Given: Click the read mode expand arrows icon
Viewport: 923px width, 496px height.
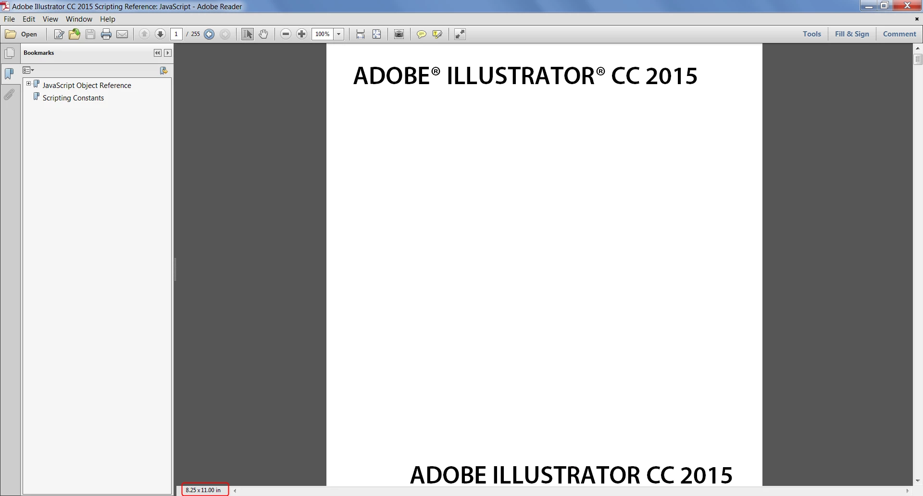Looking at the screenshot, I should pos(460,34).
